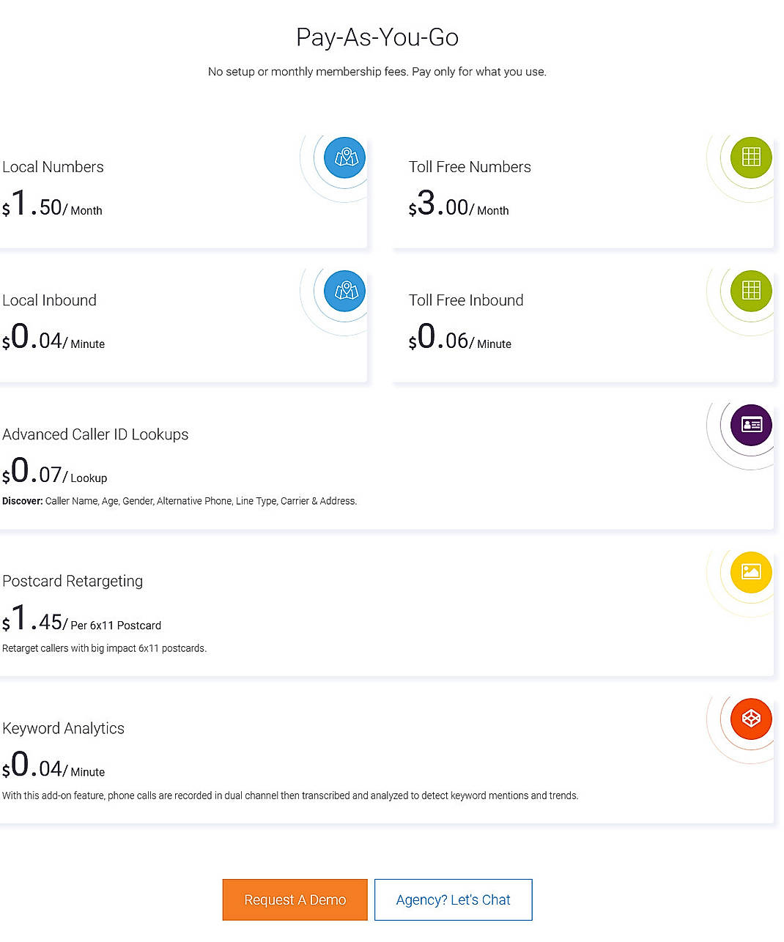Select the Local Inbound location icon

click(345, 291)
